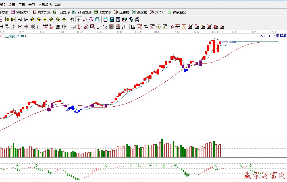Jump to last bar with skip-to-end arrow
This screenshot has height=182, width=287.
click(x=13, y=20)
